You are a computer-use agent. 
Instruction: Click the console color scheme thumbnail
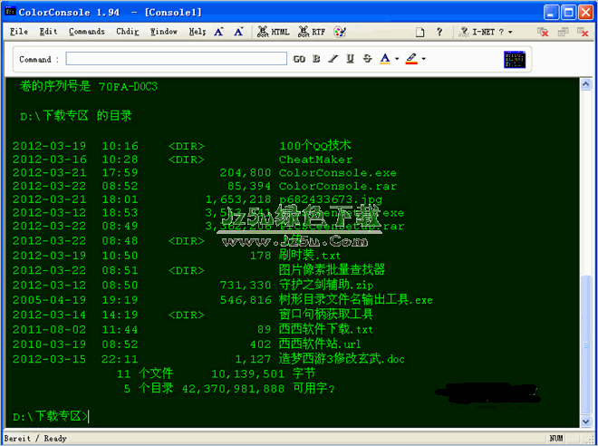(x=515, y=60)
